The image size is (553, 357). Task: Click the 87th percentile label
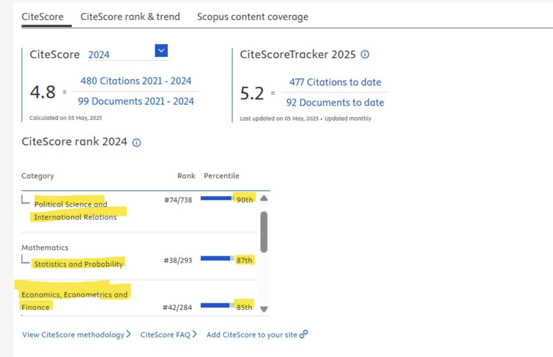point(244,260)
